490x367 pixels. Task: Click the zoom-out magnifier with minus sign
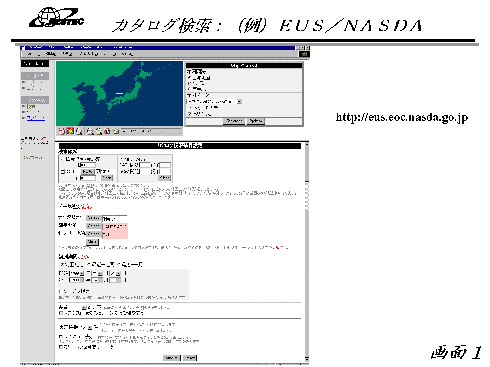(99, 131)
